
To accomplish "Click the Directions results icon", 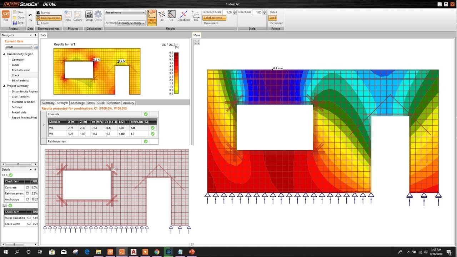I will click(x=184, y=16).
